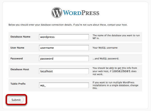Screen dimensions: 151x111
Task: Click the localhost web host hint text
Action: pyautogui.click(x=115, y=71)
